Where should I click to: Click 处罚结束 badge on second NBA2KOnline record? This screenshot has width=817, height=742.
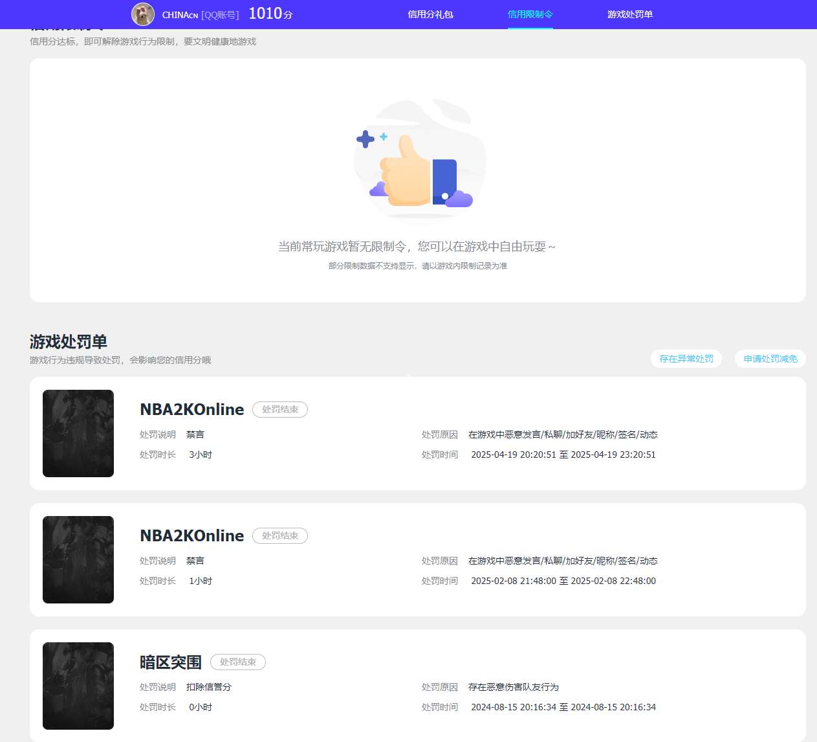pos(279,535)
